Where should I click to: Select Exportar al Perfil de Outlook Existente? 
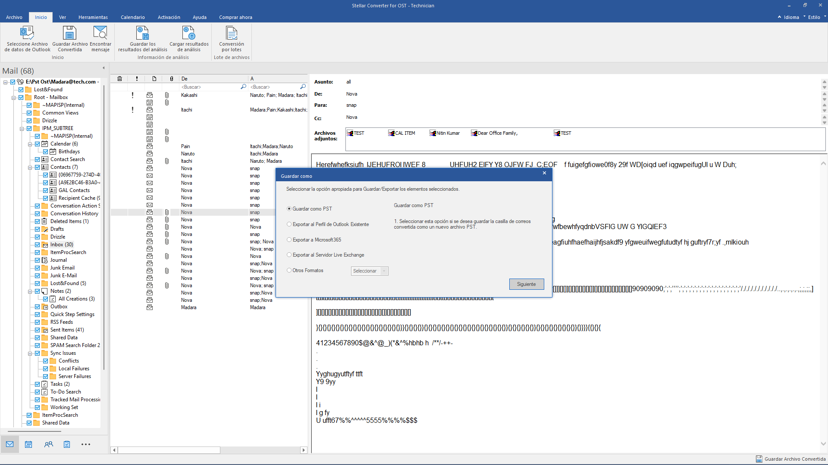point(289,224)
